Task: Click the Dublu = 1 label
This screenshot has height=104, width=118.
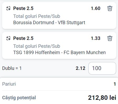Action: [12, 68]
